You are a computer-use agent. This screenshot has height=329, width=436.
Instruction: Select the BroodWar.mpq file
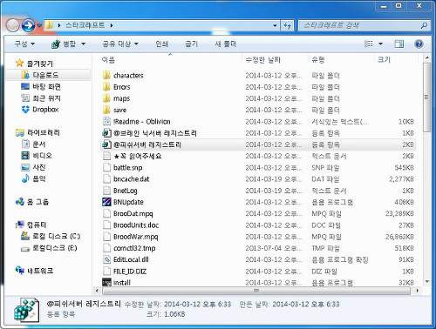(135, 237)
